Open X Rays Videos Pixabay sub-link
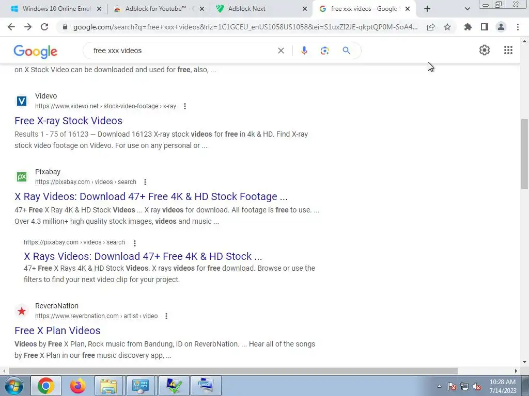Viewport: 529px width, 396px height. click(x=143, y=256)
